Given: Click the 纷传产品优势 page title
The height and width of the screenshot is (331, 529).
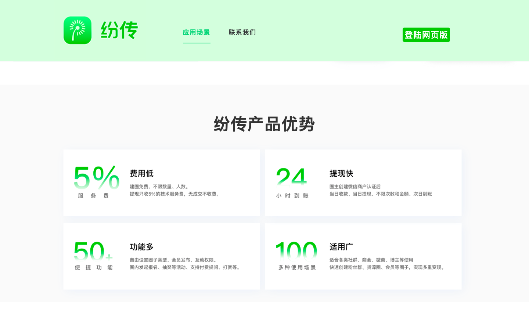Looking at the screenshot, I should click(x=264, y=124).
